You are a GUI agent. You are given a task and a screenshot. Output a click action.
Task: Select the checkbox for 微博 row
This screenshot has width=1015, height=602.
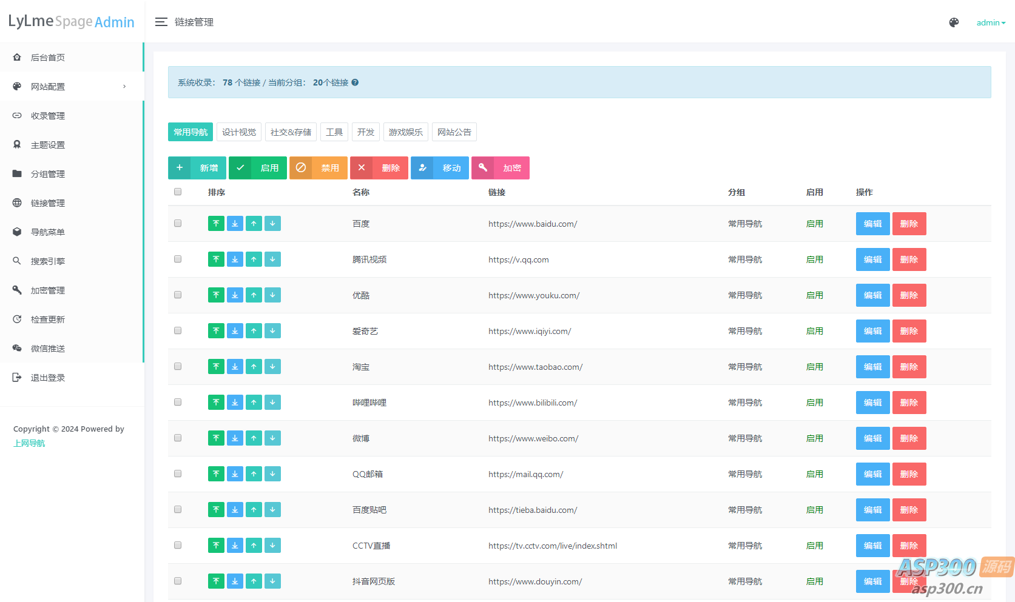pos(178,438)
